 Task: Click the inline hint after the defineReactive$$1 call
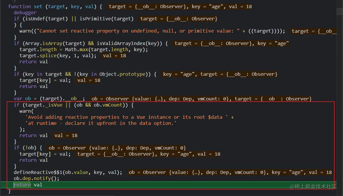coord(230,172)
